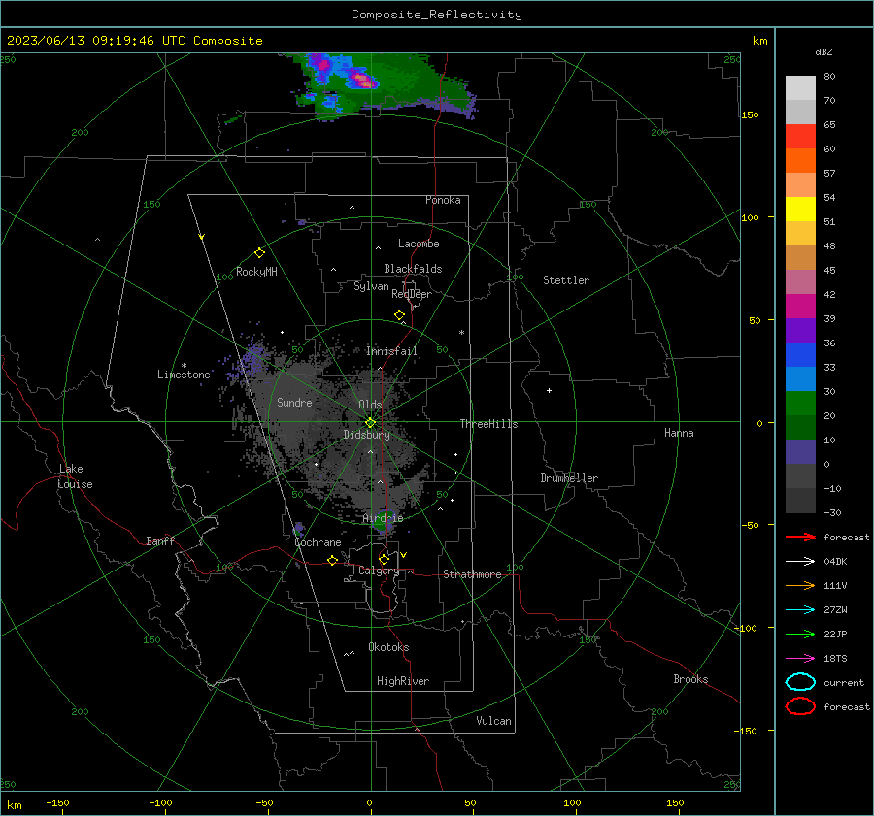This screenshot has width=874, height=816.
Task: Click the bright green swatch below 30 dBZ
Action: 800,404
